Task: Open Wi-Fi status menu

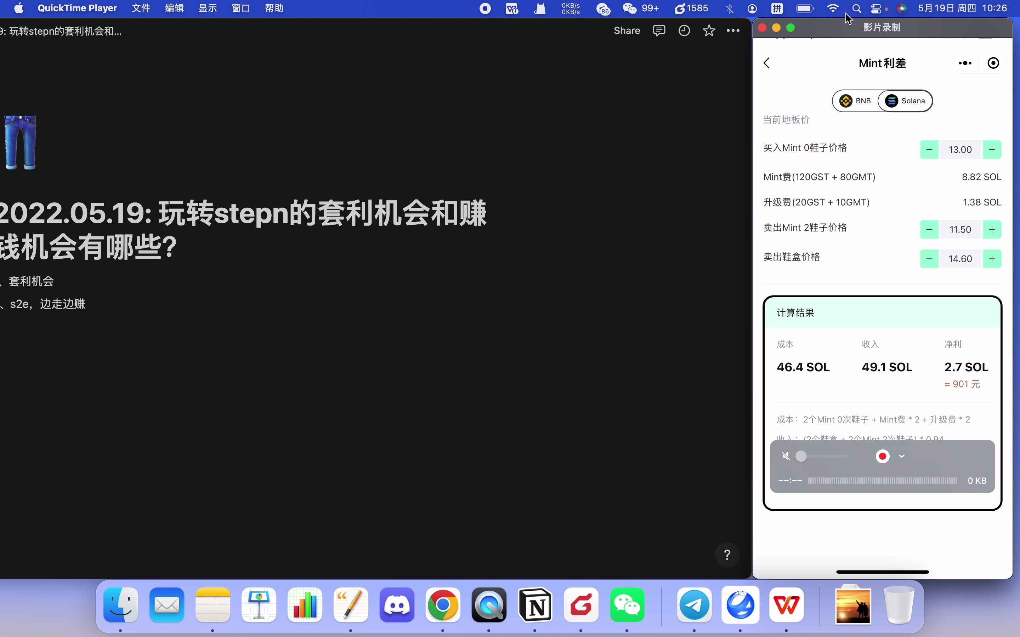Action: [x=833, y=8]
